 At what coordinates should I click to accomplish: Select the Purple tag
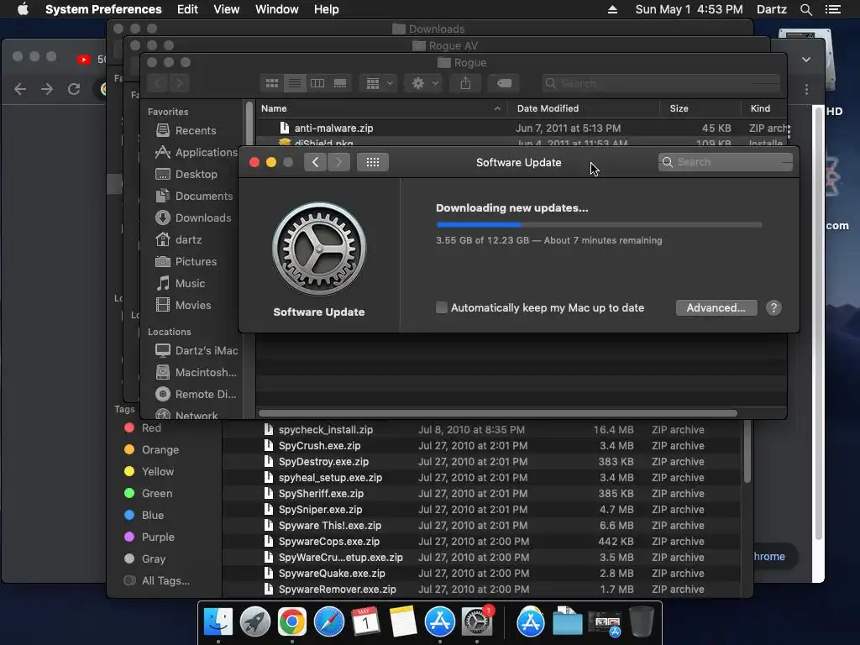pos(149,537)
